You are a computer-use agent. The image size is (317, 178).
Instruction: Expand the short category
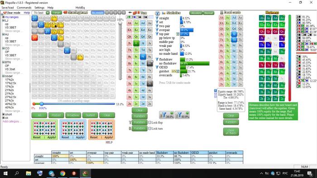coord(4,114)
